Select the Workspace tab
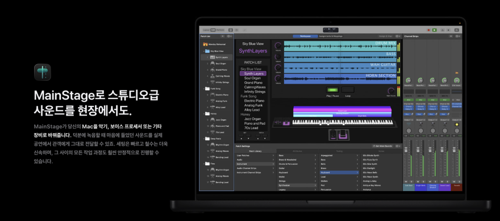Viewport: 500px width, 221px height. click(x=306, y=36)
